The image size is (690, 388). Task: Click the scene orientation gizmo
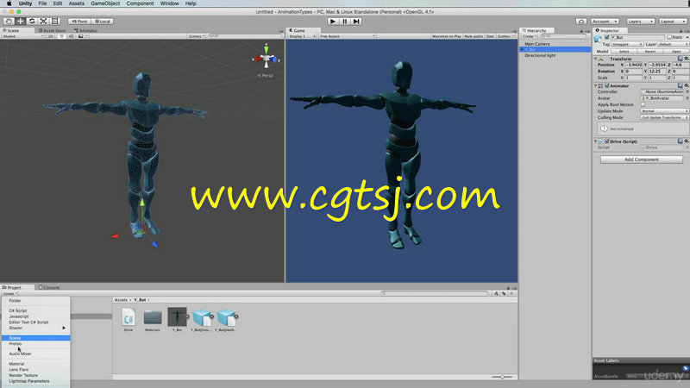(x=267, y=58)
